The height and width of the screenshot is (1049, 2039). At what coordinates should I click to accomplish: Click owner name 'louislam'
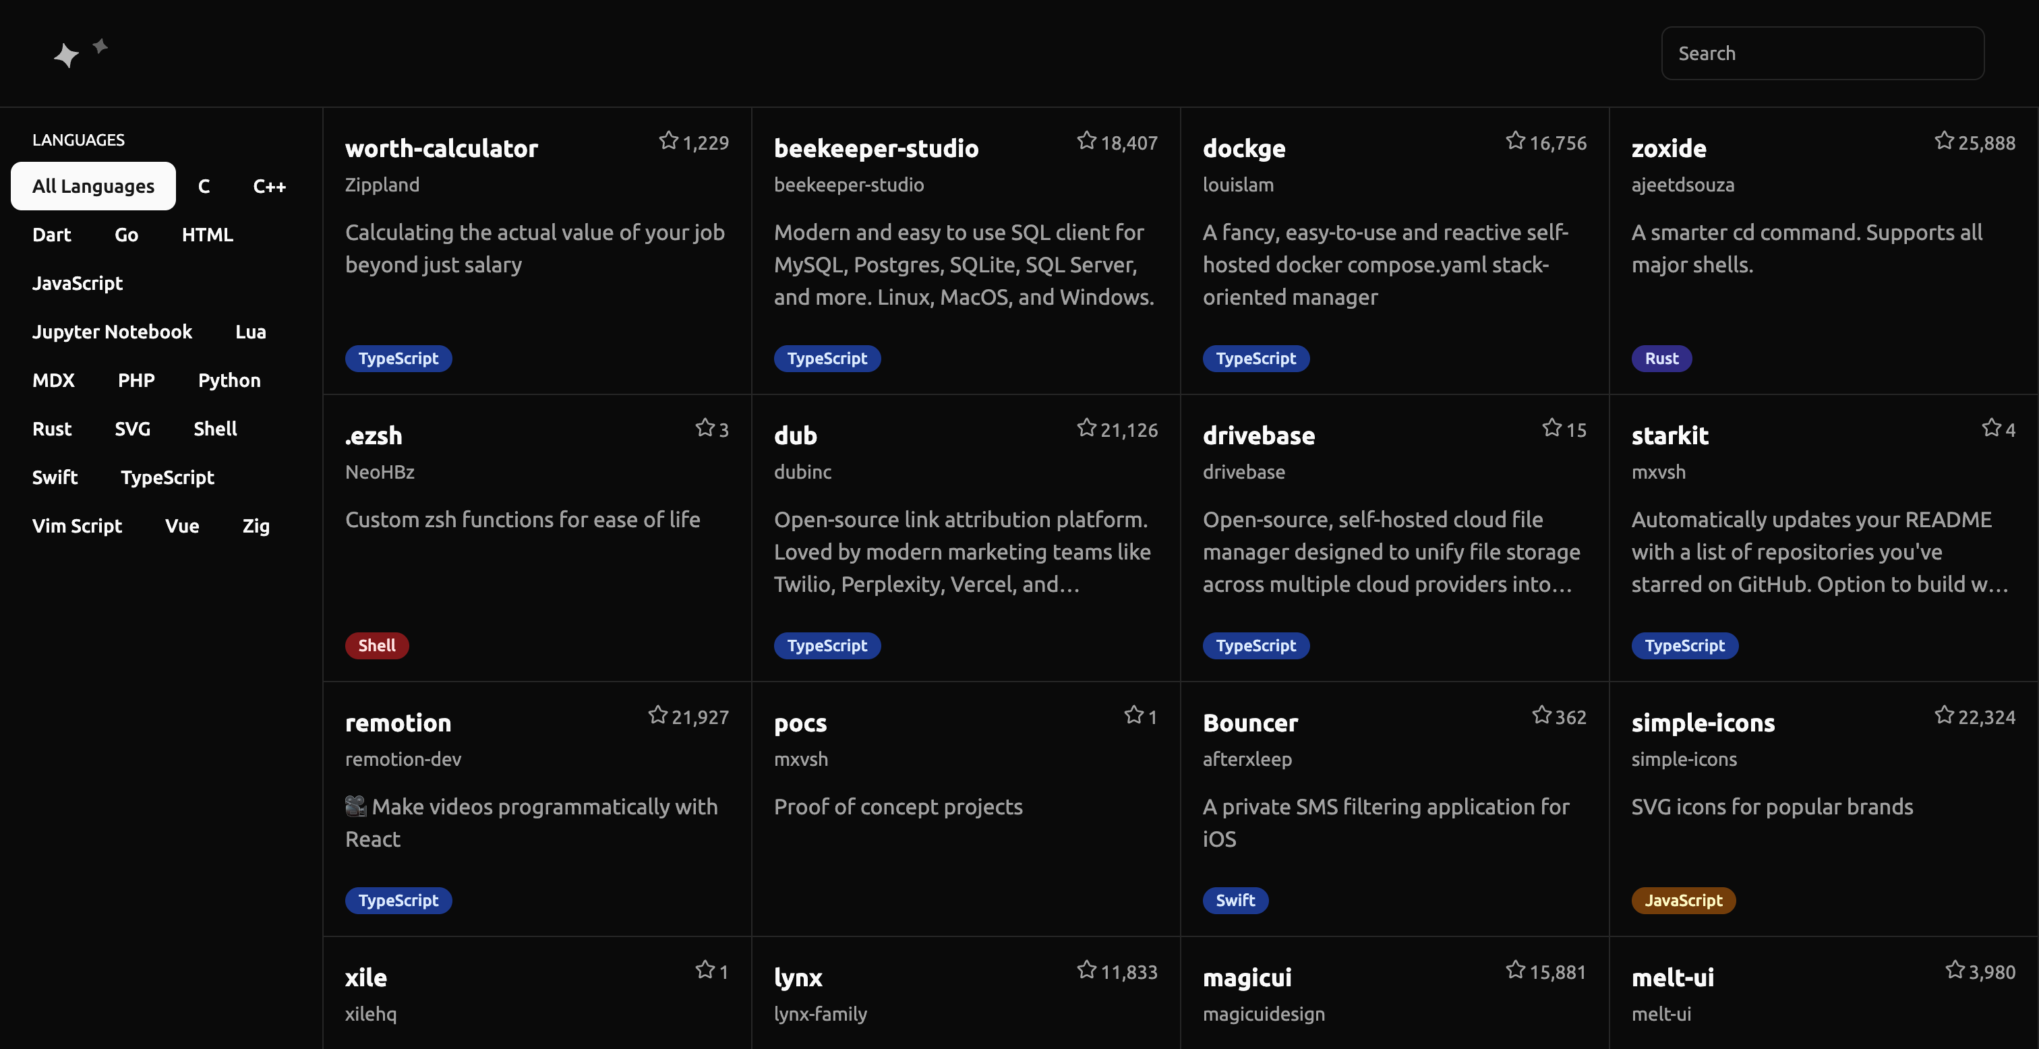pyautogui.click(x=1238, y=185)
